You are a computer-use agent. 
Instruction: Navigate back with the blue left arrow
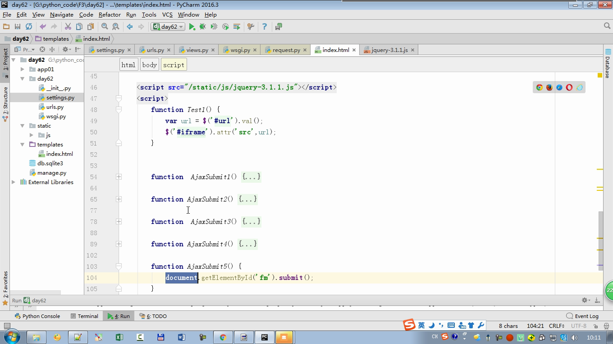pos(130,27)
